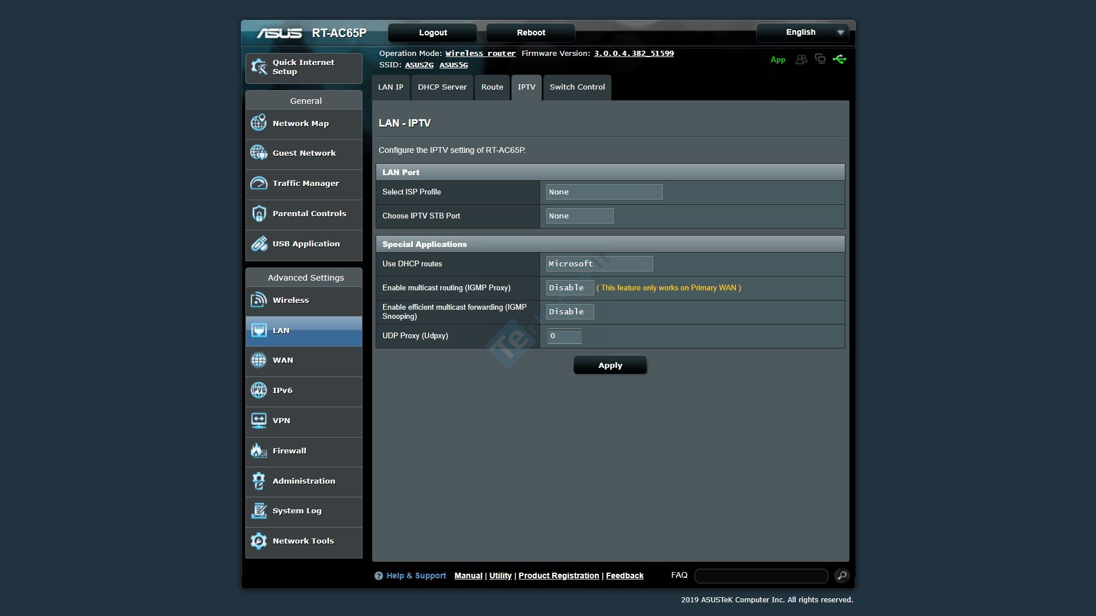Open the Use DHCP routes dropdown
Image resolution: width=1096 pixels, height=616 pixels.
click(x=599, y=264)
